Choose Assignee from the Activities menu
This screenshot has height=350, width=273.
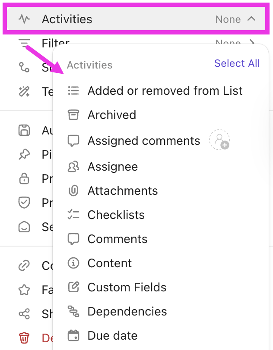(112, 166)
